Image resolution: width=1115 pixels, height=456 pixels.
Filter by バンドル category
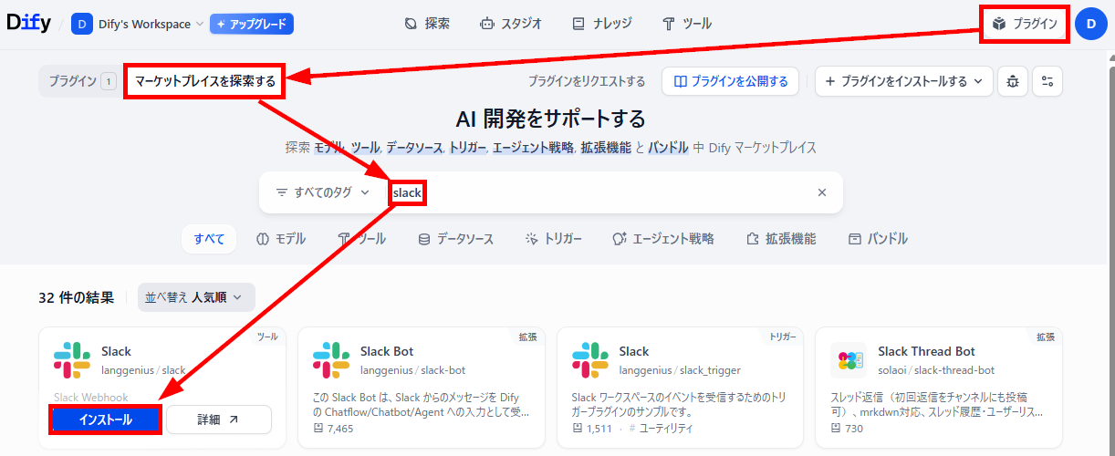tap(879, 239)
